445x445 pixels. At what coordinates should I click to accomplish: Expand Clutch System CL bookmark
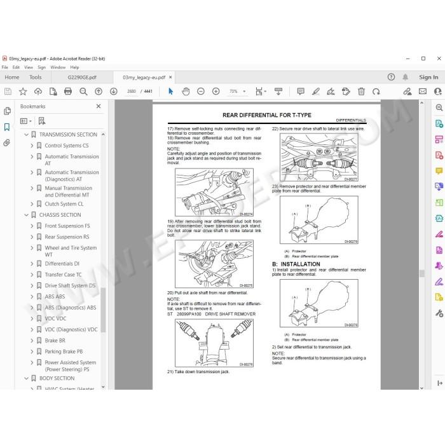pos(32,204)
